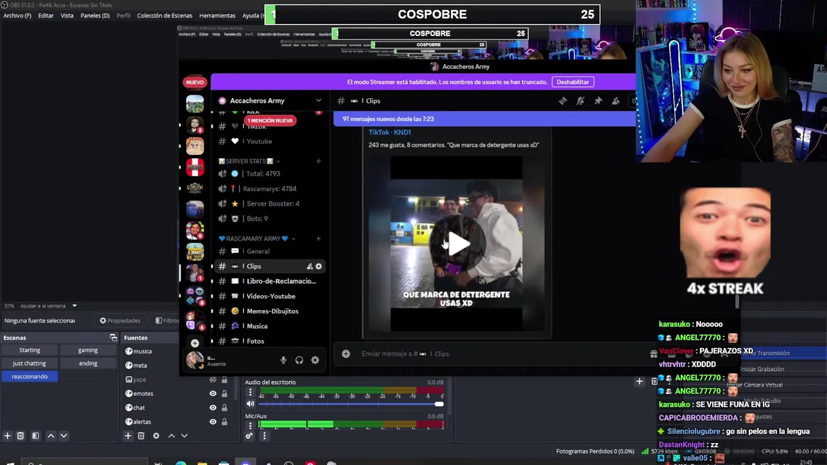Toggle notification mute icon in channel header
827x465 pixels.
580,101
